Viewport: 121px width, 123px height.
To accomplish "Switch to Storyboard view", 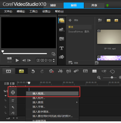I will pos(9,71).
